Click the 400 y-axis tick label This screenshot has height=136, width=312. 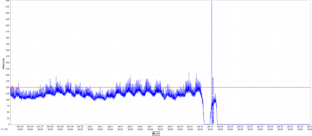coord(7,25)
